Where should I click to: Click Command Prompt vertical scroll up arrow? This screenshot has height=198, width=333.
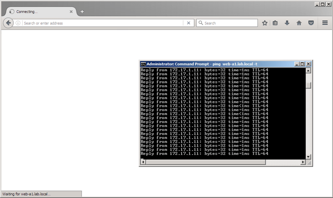coord(308,70)
